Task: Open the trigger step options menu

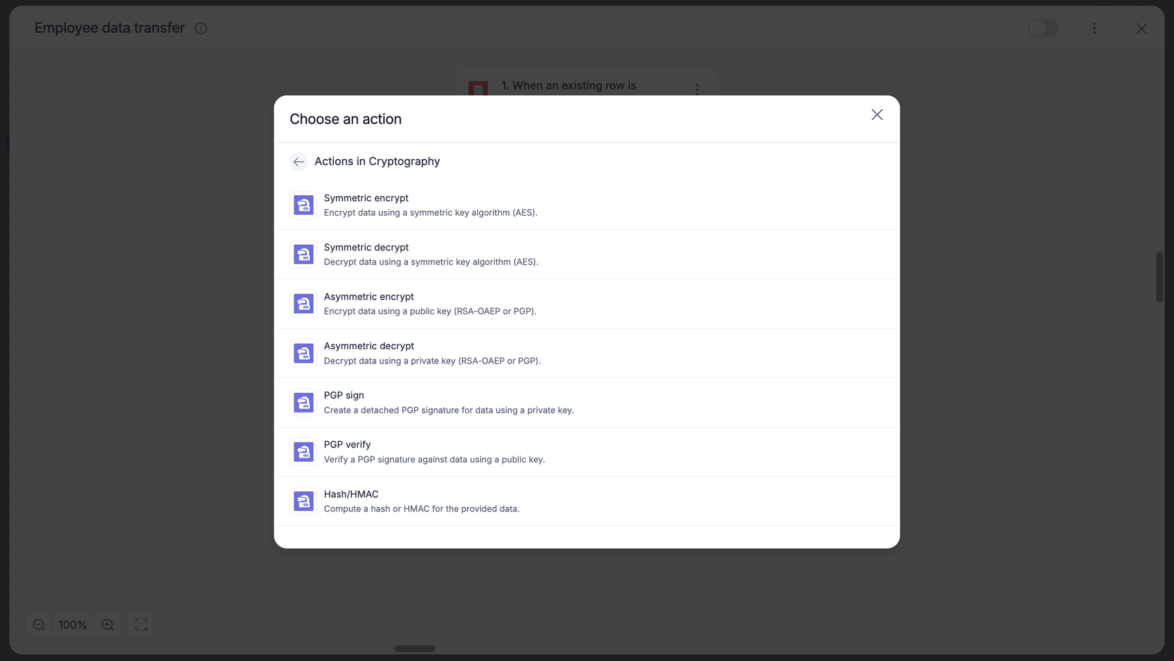Action: (x=697, y=89)
